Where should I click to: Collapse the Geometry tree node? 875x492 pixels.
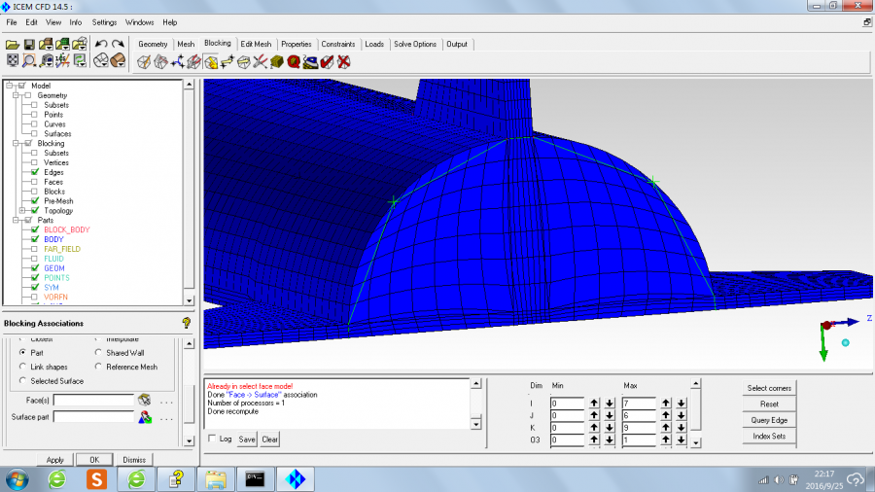(15, 95)
